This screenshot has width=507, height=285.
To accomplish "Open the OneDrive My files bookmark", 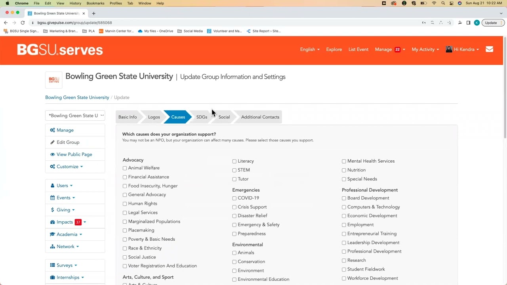I will pos(155,31).
